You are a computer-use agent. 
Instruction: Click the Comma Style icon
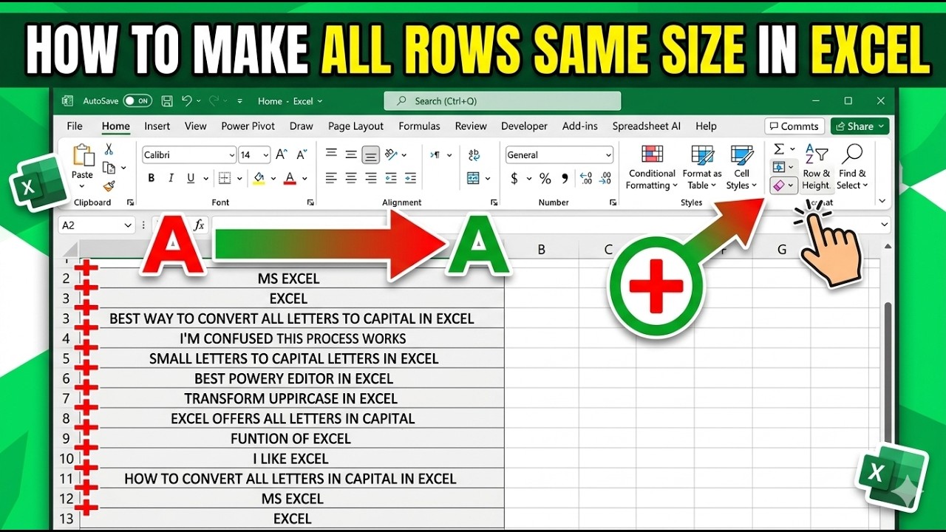pos(565,178)
